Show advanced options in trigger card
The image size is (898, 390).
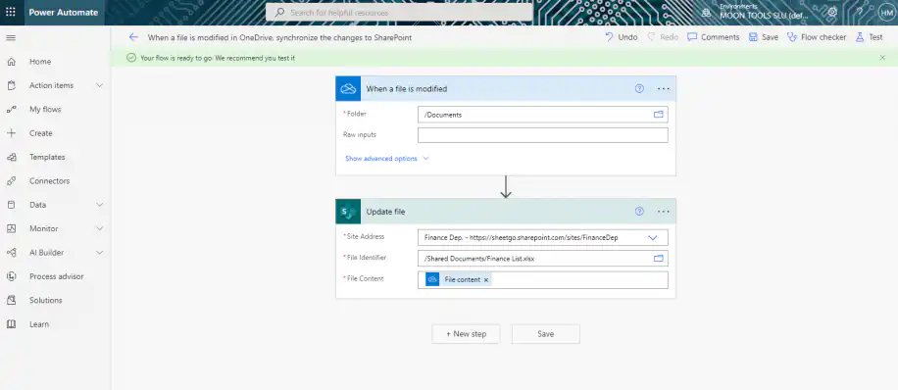(387, 159)
